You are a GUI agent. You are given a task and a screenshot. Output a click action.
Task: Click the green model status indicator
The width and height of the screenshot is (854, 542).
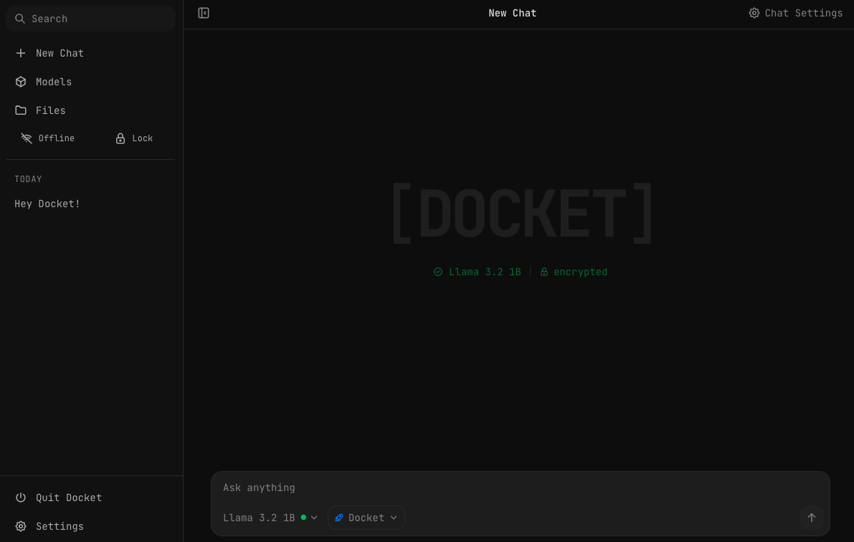(303, 517)
